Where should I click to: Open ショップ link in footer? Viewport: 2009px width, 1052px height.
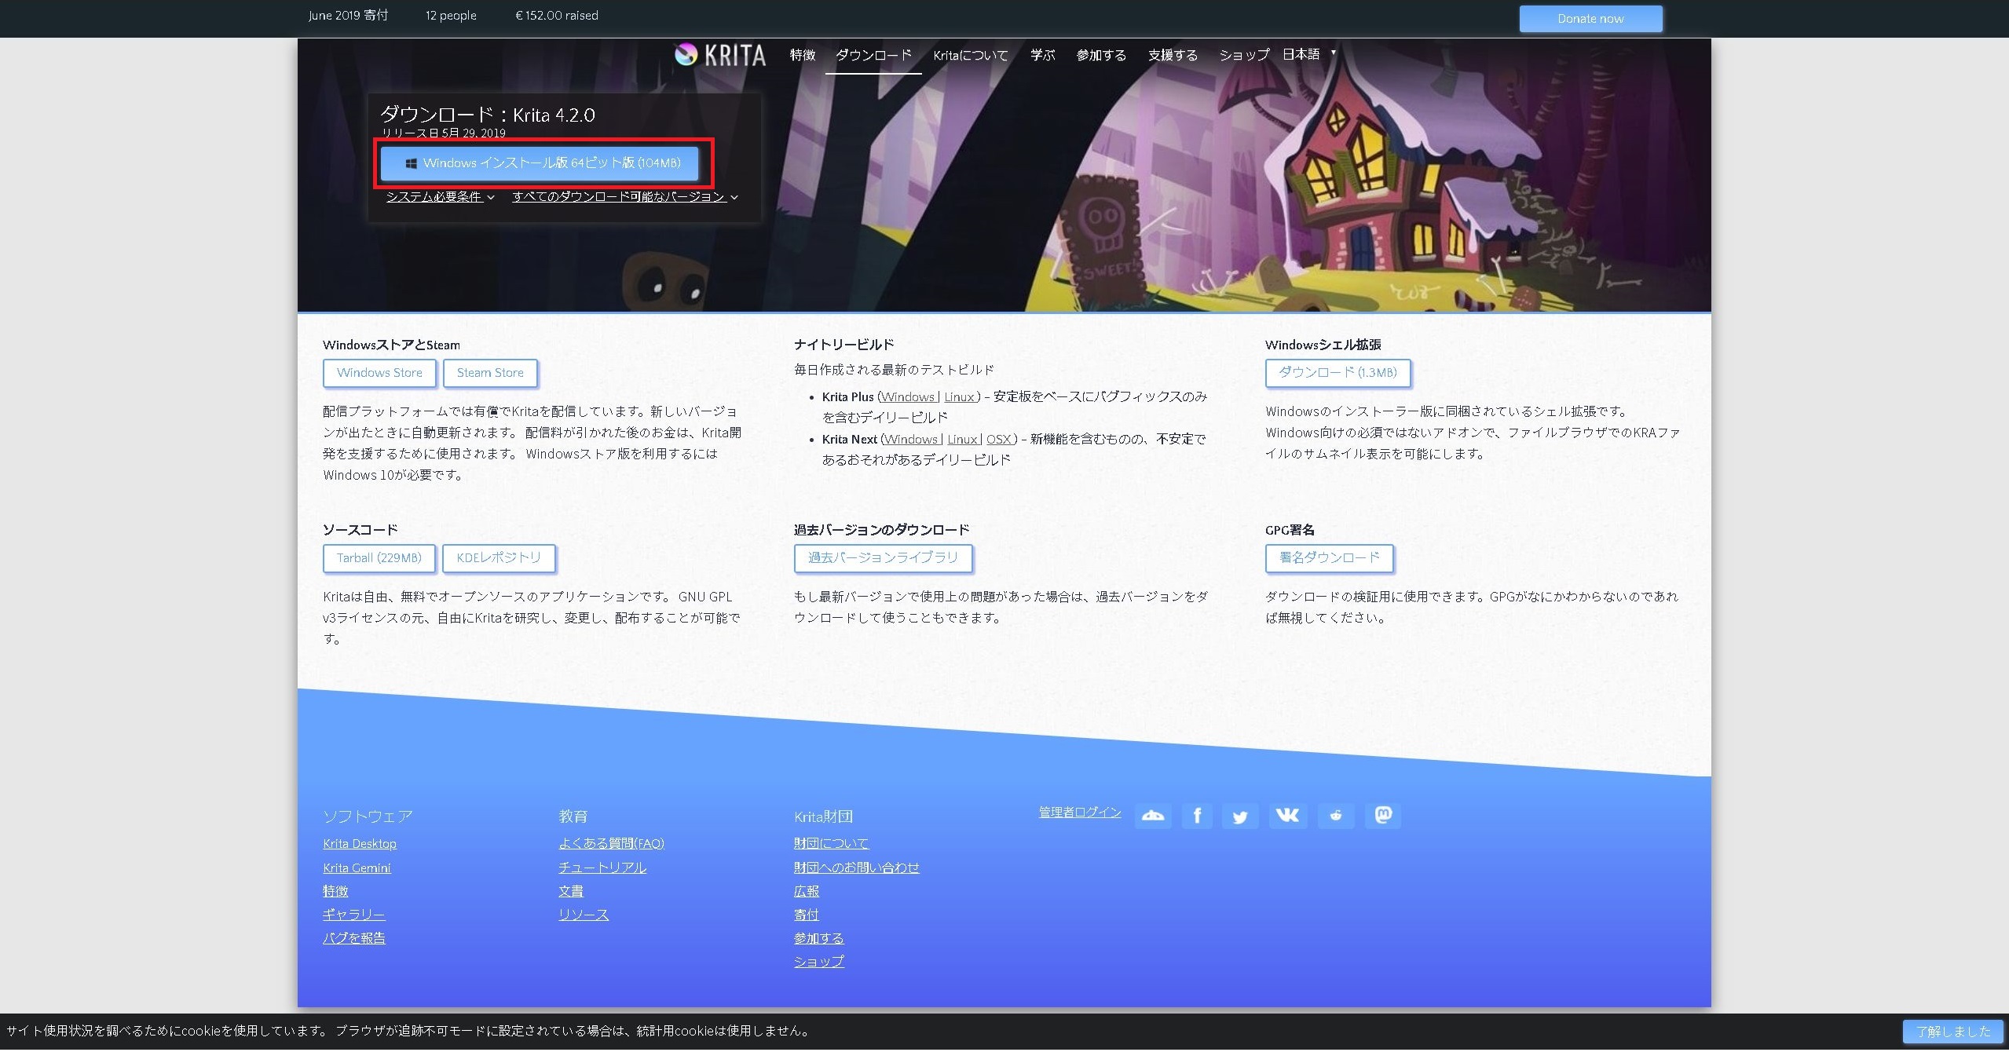coord(819,962)
